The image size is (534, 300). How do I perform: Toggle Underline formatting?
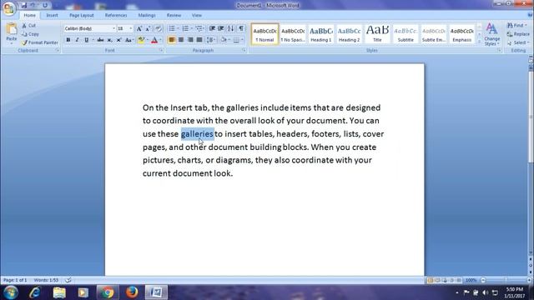coord(87,40)
